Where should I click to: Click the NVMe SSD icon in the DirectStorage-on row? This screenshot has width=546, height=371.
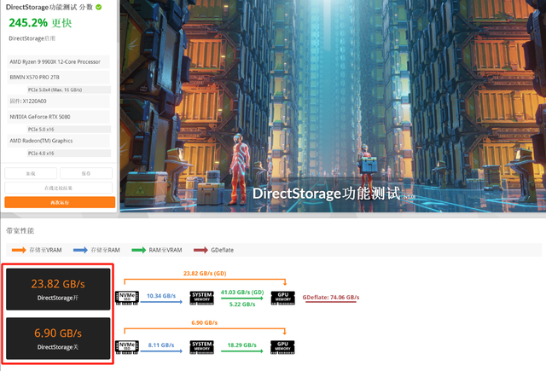point(127,298)
